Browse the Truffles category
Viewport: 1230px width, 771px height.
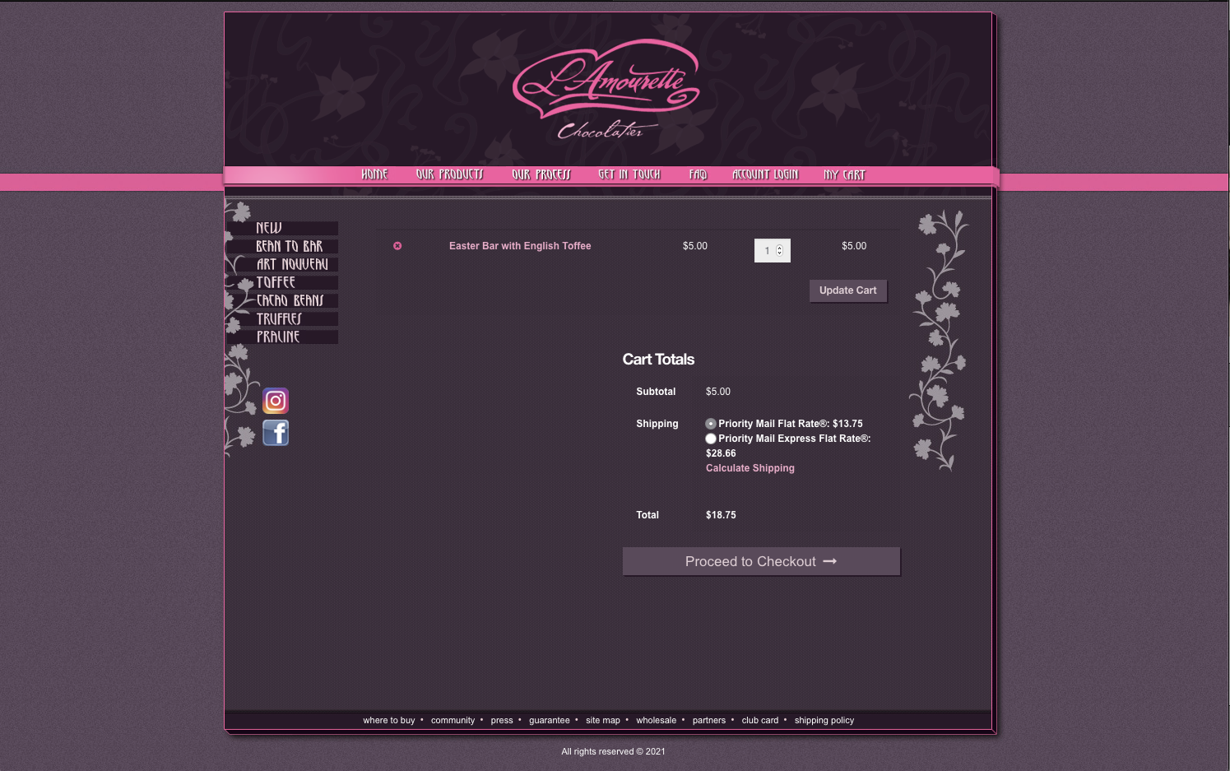pyautogui.click(x=283, y=318)
